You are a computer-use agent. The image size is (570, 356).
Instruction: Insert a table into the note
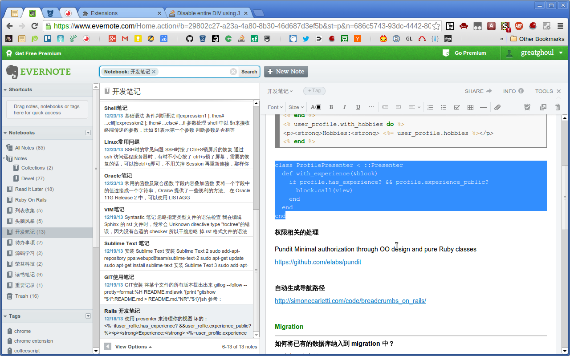[x=470, y=107]
